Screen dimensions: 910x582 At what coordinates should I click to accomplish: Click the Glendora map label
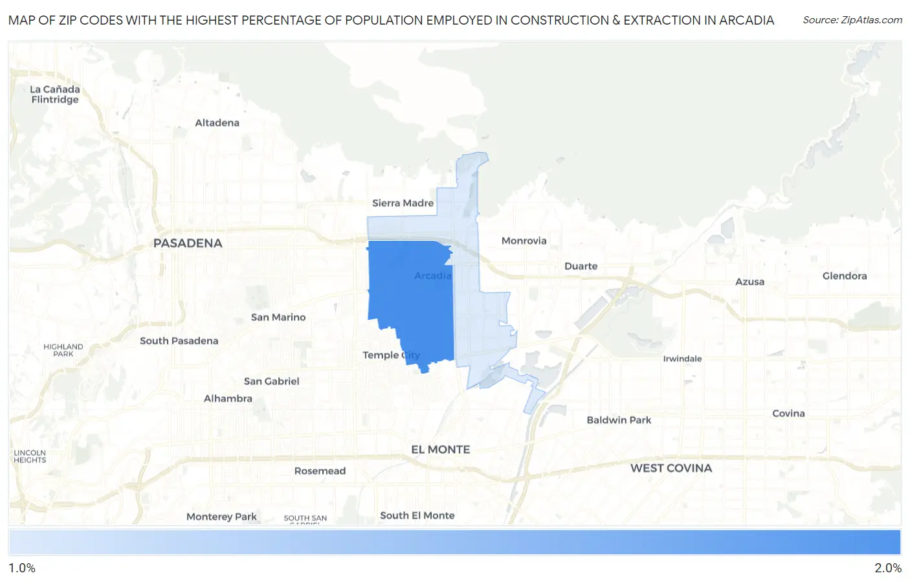[x=844, y=276]
